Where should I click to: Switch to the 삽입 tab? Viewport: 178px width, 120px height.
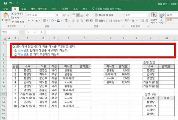click(23, 9)
